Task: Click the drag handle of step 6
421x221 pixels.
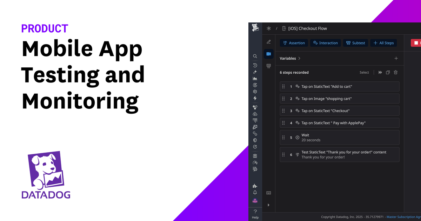Action: tap(283, 155)
